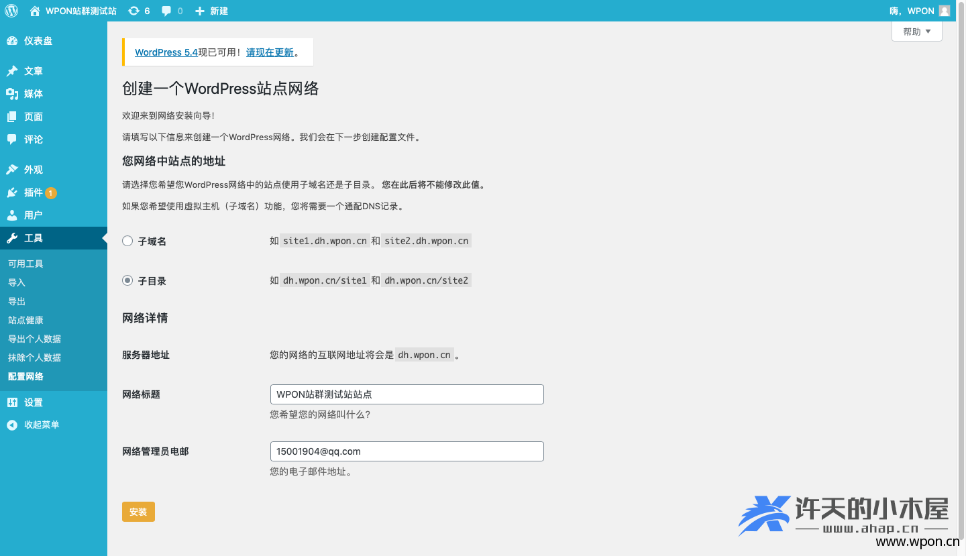Screen dimensions: 966x556
Task: Click the home icon beside site name
Action: pos(35,11)
